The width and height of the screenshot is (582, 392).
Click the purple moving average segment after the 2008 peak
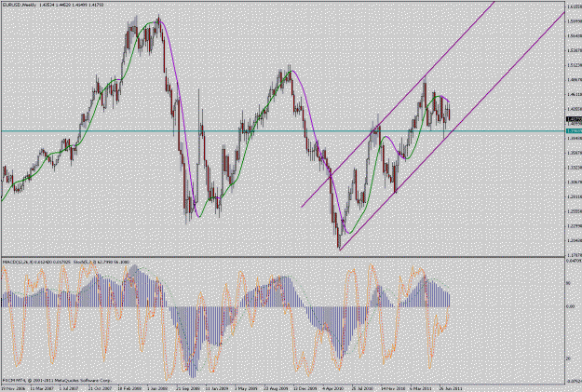click(178, 93)
